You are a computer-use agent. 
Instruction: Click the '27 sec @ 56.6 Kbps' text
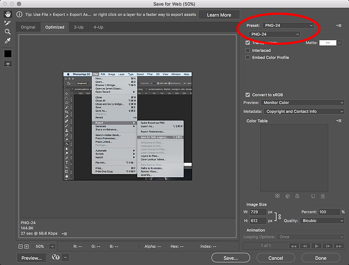pyautogui.click(x=39, y=234)
